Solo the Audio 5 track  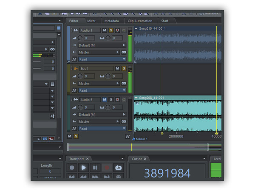(x=111, y=100)
